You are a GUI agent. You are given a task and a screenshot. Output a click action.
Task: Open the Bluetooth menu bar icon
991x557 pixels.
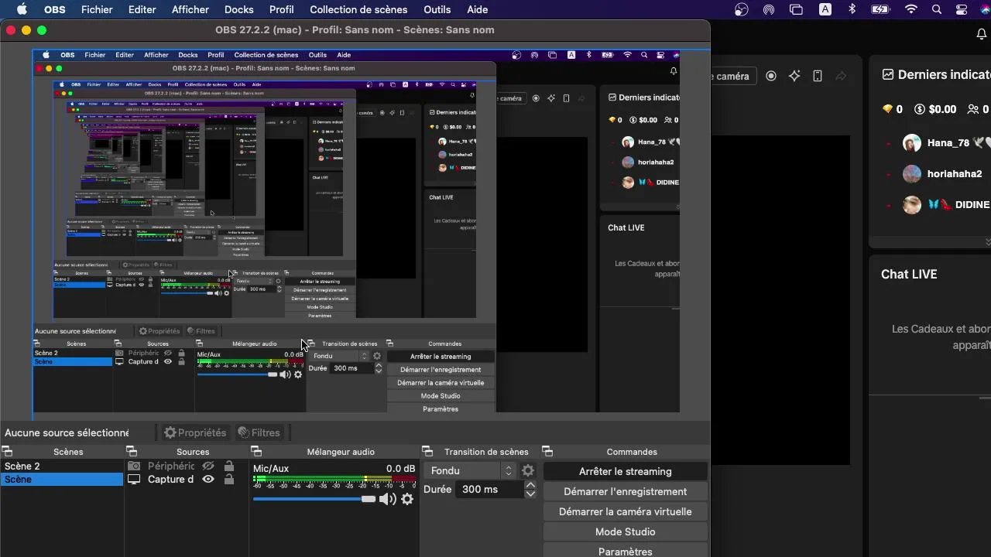852,9
